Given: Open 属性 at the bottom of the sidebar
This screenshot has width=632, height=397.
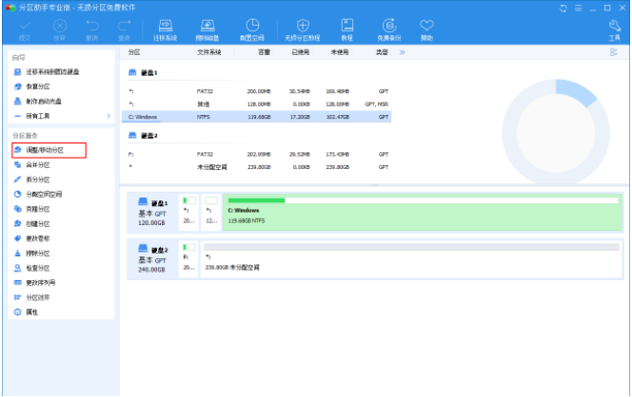Looking at the screenshot, I should pyautogui.click(x=31, y=312).
